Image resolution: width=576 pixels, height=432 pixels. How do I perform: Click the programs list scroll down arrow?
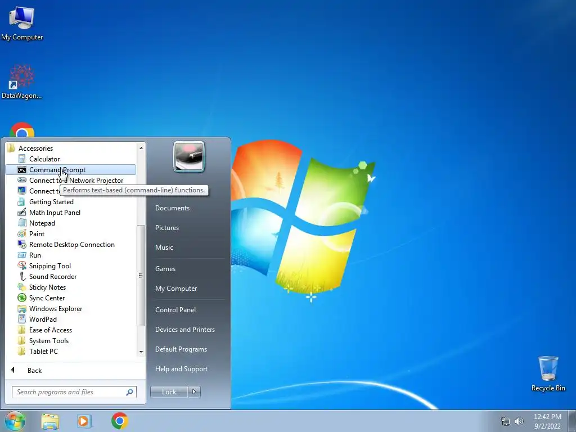tap(141, 352)
